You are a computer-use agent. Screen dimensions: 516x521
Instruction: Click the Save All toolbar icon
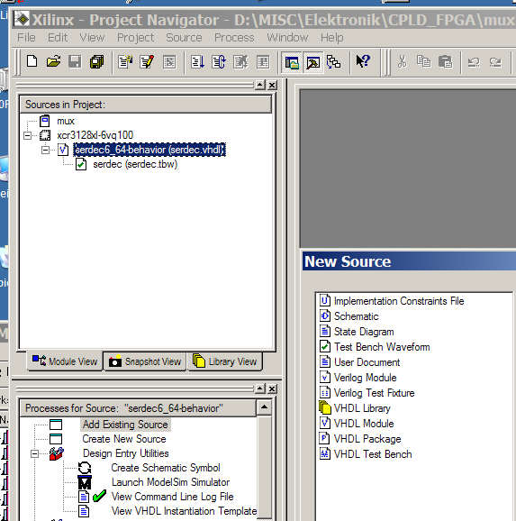pos(96,61)
